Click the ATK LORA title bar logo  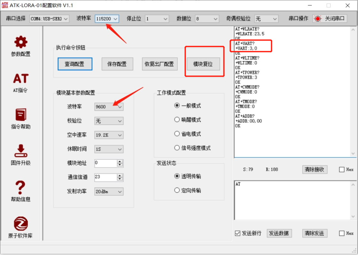(x=4, y=5)
